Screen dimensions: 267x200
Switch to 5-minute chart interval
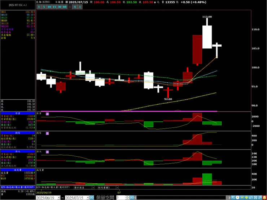pos(44,7)
